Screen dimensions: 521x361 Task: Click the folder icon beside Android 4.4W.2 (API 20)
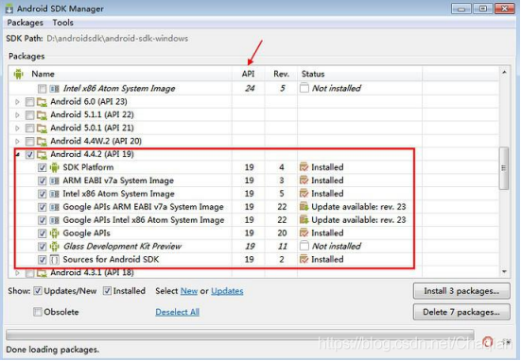[x=42, y=142]
